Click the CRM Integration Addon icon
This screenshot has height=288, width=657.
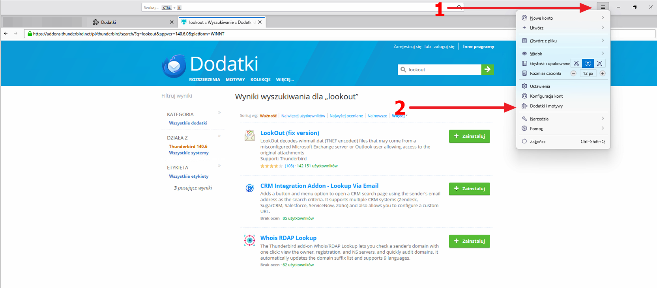pos(249,188)
